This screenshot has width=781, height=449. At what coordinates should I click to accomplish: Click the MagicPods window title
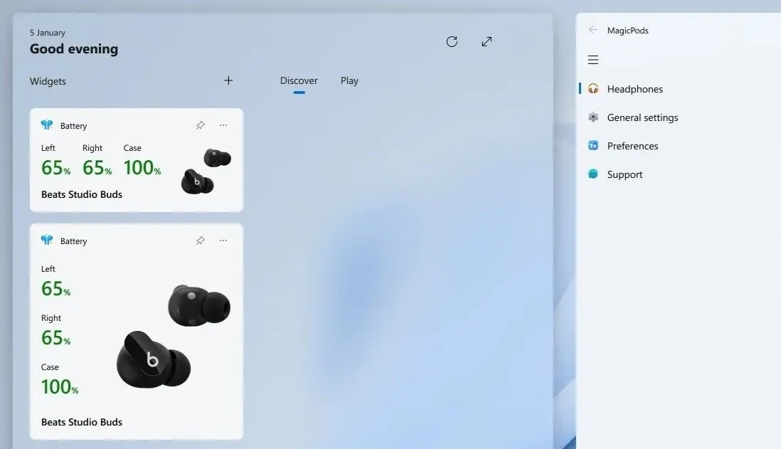627,31
